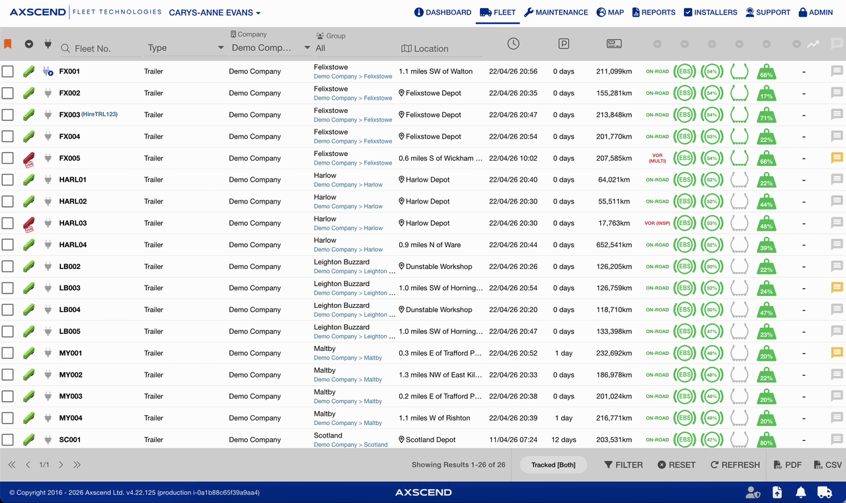The image size is (846, 503).
Task: Open the yellow comment icon for FX005
Action: pos(837,158)
